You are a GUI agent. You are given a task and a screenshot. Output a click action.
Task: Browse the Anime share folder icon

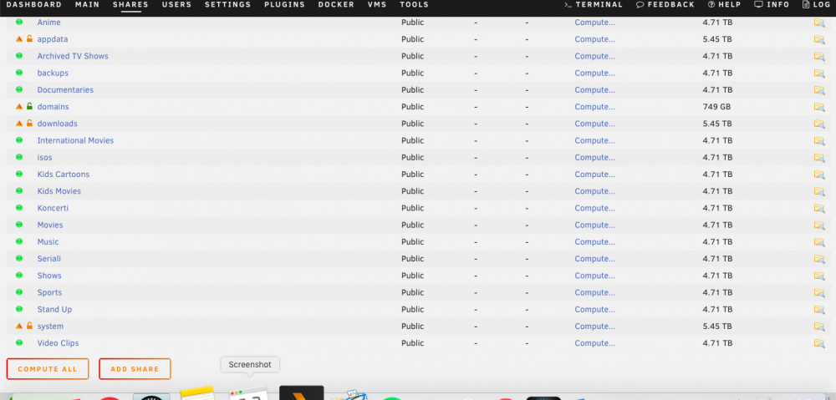pos(819,23)
